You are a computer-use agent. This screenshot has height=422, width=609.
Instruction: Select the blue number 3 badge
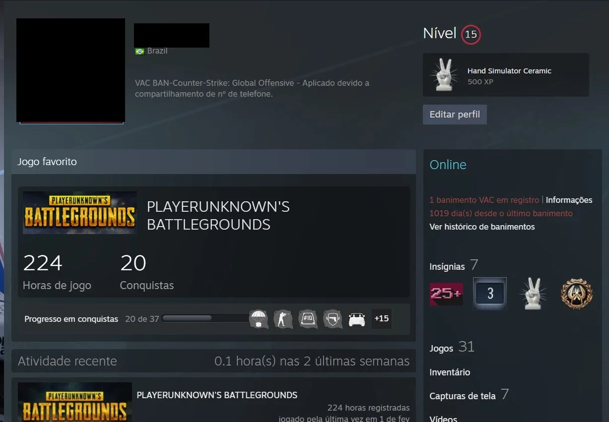click(x=490, y=294)
